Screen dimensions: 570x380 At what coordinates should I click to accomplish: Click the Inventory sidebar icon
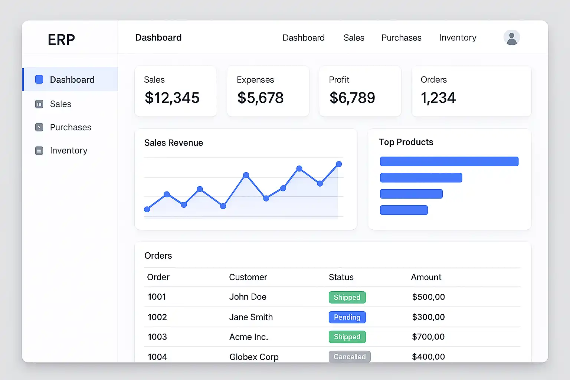(39, 151)
